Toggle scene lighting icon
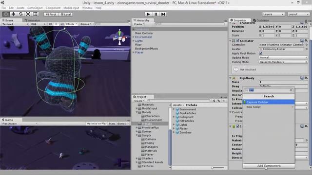The image size is (312, 175). [x=56, y=24]
